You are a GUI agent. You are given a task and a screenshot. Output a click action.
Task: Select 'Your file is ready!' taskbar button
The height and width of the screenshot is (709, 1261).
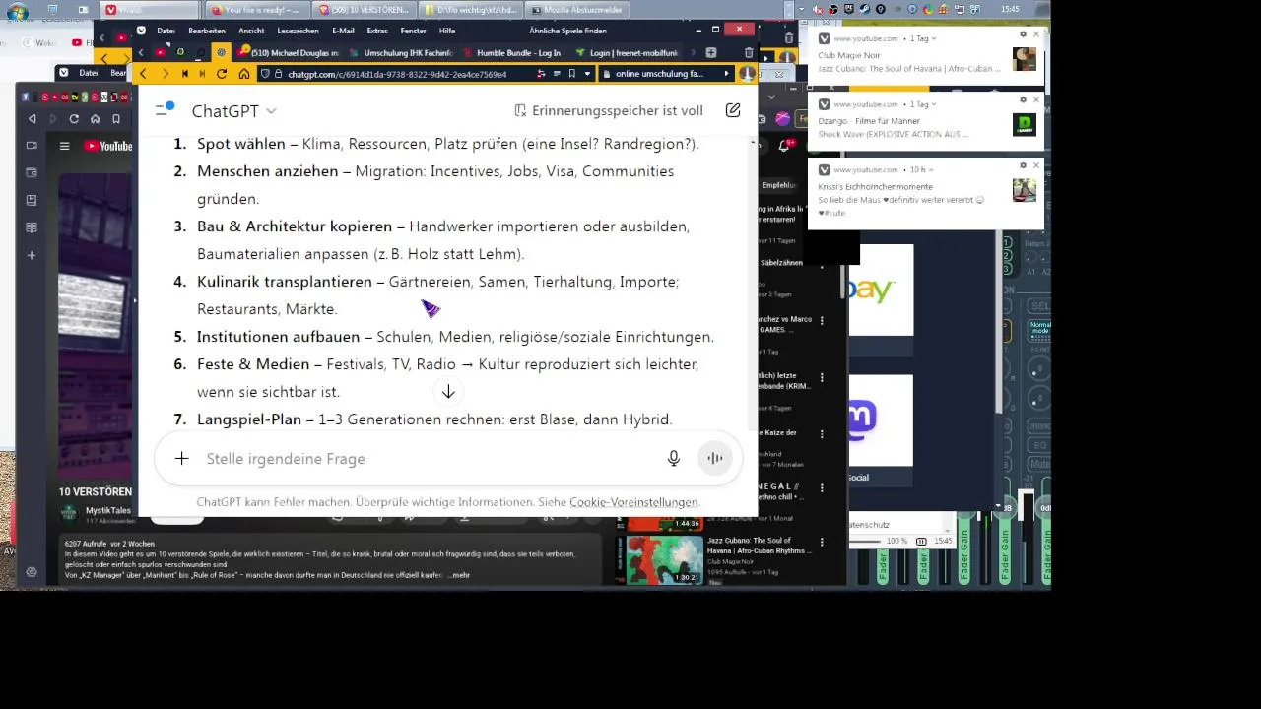[x=256, y=10]
